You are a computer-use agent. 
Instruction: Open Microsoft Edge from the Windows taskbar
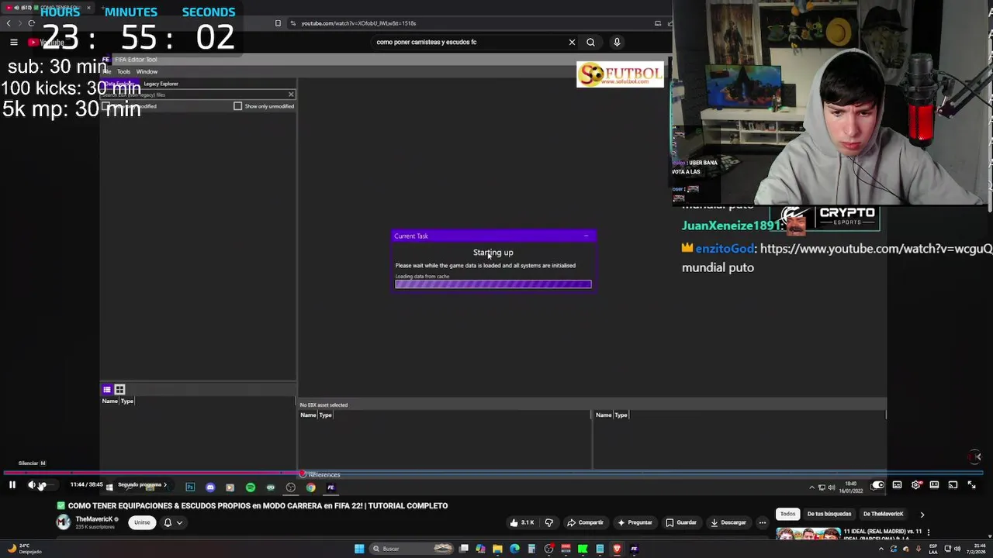514,549
